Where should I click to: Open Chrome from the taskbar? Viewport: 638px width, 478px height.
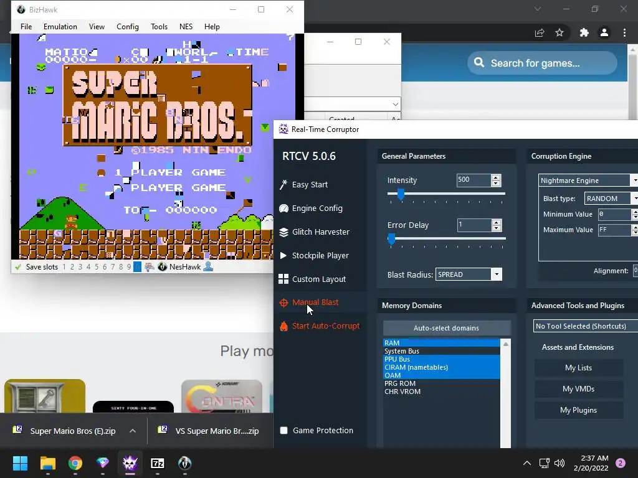75,463
